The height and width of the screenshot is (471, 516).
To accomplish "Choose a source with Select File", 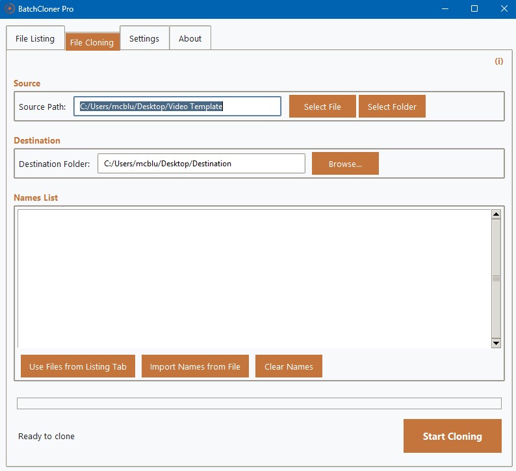I will (x=322, y=107).
